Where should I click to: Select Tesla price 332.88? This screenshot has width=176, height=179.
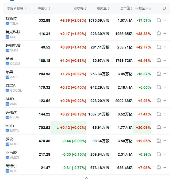pos(44,20)
